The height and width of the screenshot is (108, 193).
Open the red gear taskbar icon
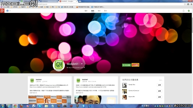click(71, 106)
